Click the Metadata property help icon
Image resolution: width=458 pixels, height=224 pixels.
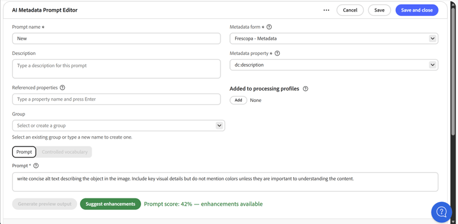tap(277, 54)
